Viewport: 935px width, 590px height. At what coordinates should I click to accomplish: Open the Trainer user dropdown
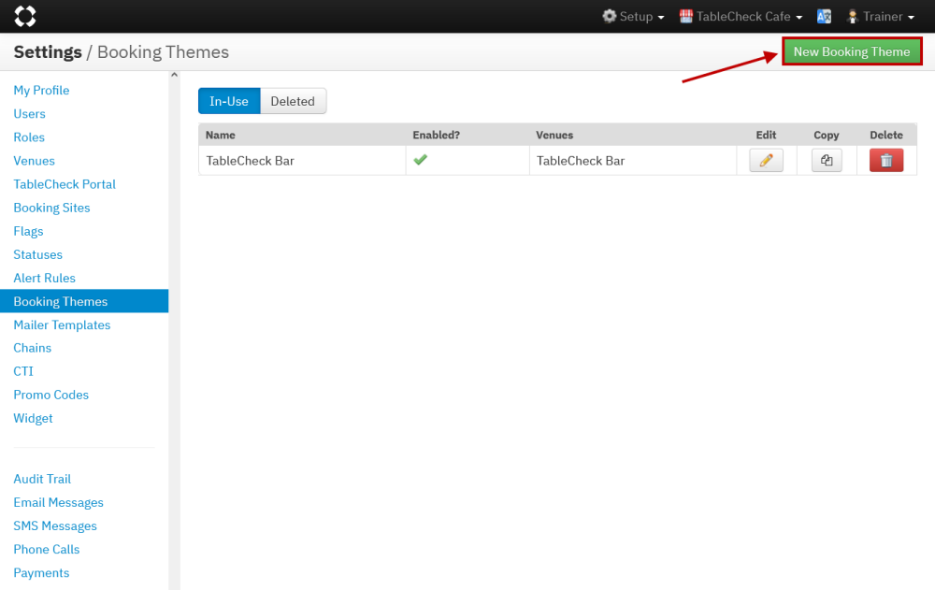880,16
